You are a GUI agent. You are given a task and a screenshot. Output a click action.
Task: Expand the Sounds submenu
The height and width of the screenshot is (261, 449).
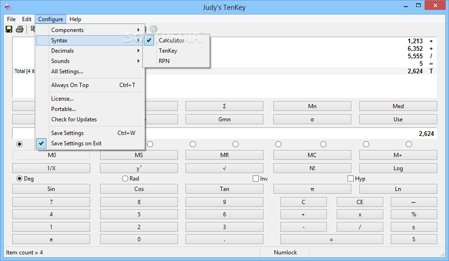(x=90, y=61)
